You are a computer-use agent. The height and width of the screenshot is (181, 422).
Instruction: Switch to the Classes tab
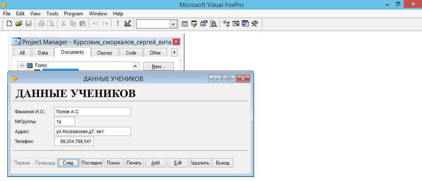(x=105, y=53)
